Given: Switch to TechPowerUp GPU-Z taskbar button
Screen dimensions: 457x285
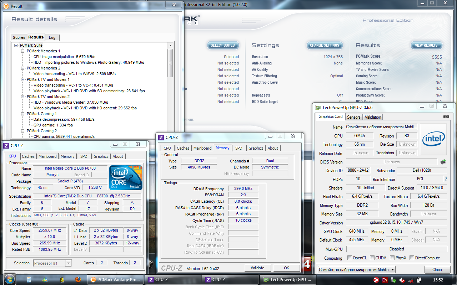Looking at the screenshot, I should pos(288,280).
